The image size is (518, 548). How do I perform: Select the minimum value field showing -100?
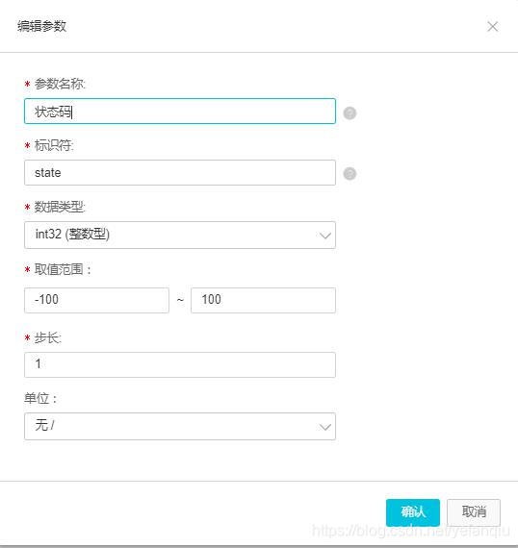click(x=96, y=300)
